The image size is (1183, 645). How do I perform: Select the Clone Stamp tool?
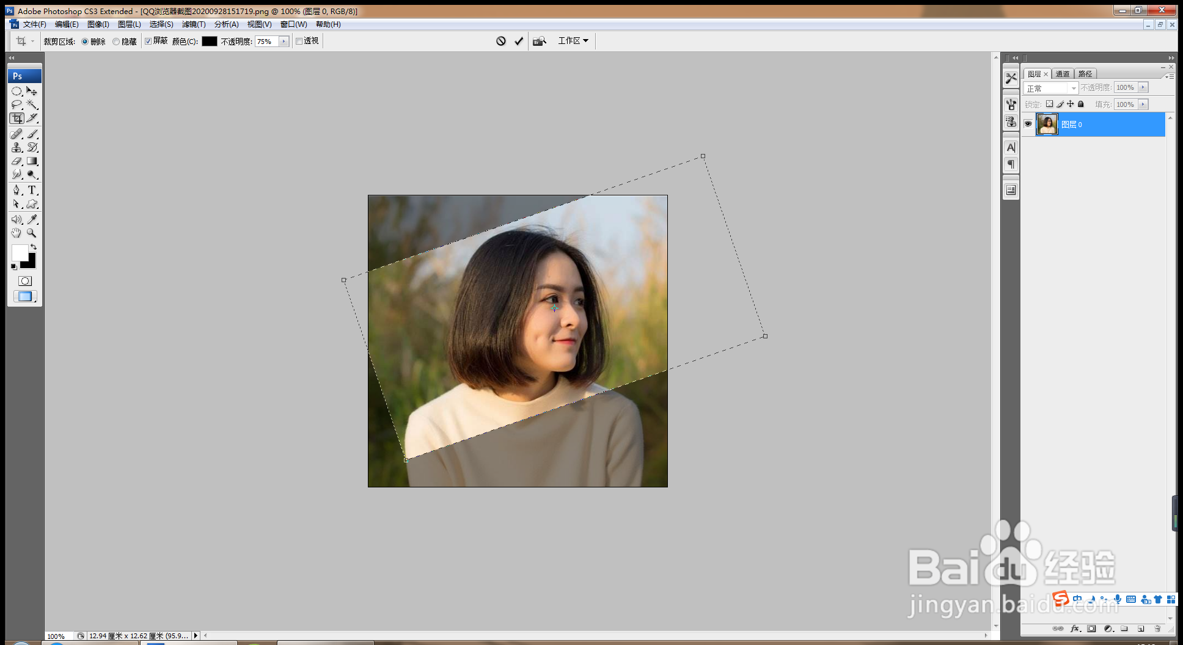click(16, 147)
